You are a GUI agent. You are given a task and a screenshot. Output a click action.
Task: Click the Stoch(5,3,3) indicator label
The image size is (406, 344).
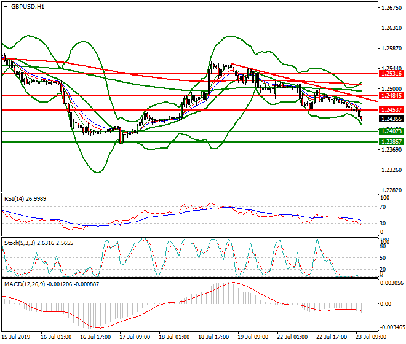click(x=39, y=243)
